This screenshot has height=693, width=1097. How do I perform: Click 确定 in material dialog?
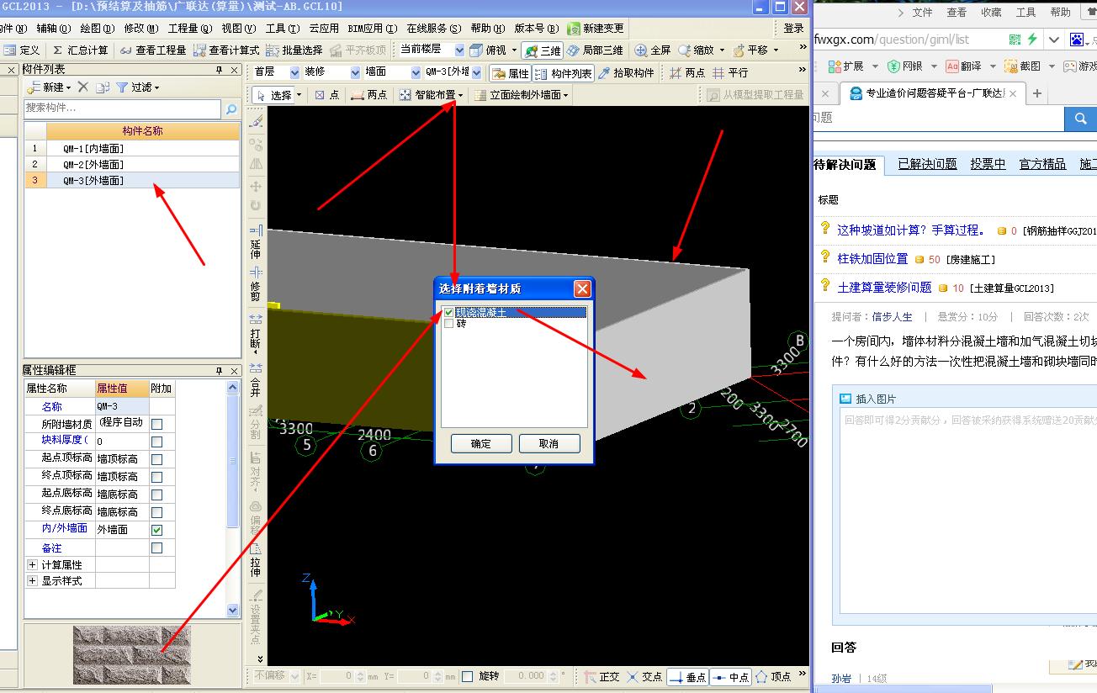(480, 443)
